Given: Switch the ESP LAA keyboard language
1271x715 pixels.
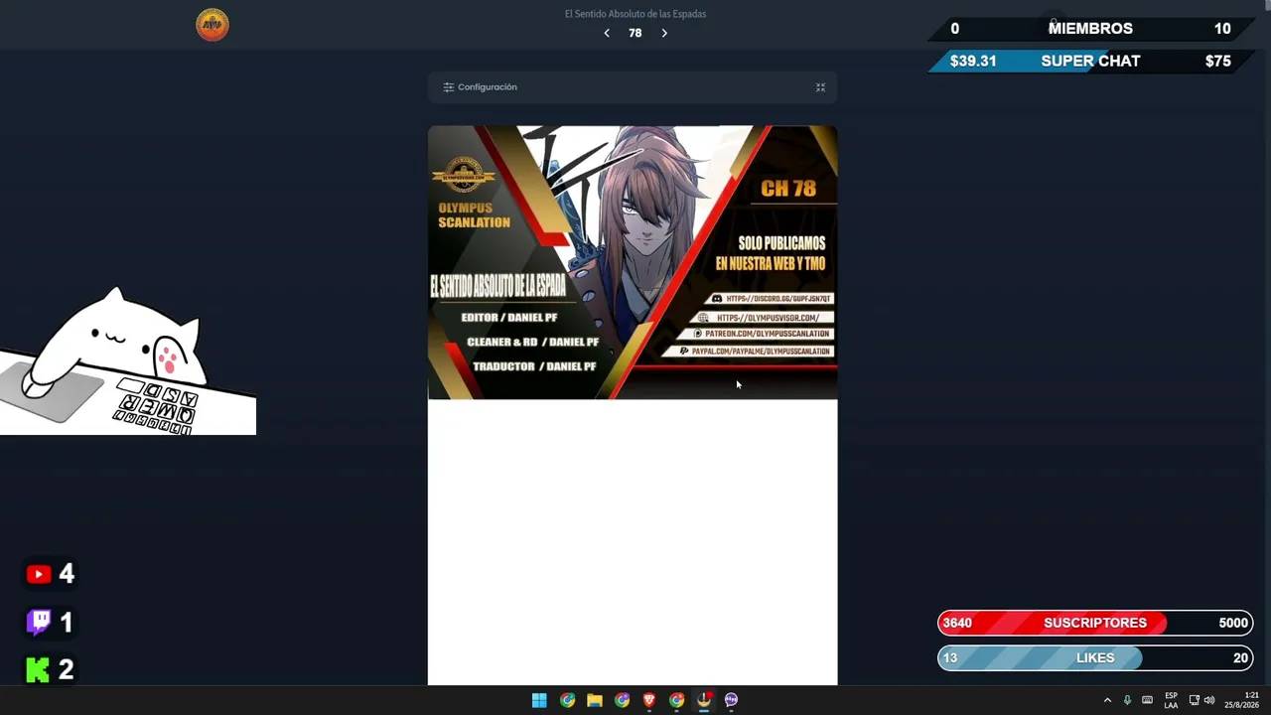Looking at the screenshot, I should tap(1171, 700).
